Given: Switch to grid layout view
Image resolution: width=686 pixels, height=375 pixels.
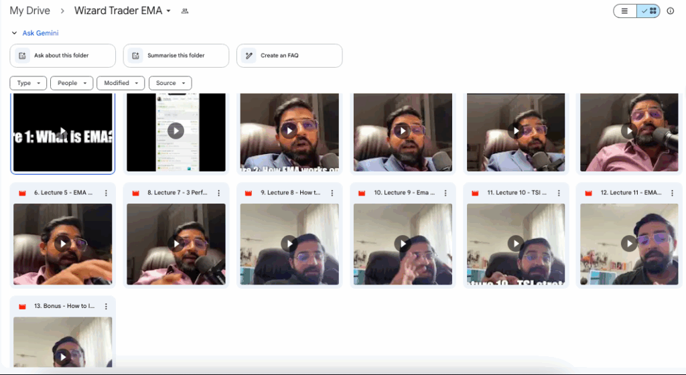Looking at the screenshot, I should tap(648, 11).
